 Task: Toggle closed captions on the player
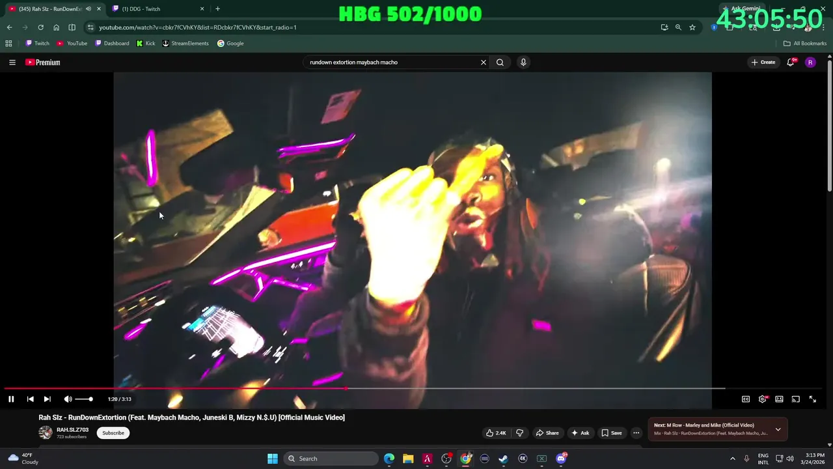click(746, 399)
